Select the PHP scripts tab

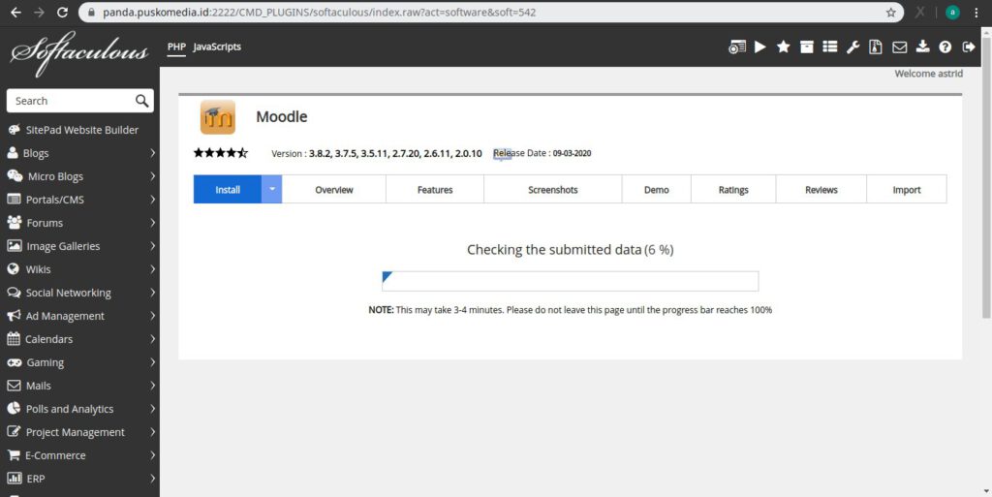[x=176, y=47]
